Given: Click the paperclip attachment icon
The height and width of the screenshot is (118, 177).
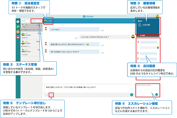Looking at the screenshot, I should point(47,95).
